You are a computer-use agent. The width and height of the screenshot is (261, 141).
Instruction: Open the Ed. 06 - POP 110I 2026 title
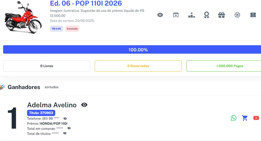(x=86, y=3)
